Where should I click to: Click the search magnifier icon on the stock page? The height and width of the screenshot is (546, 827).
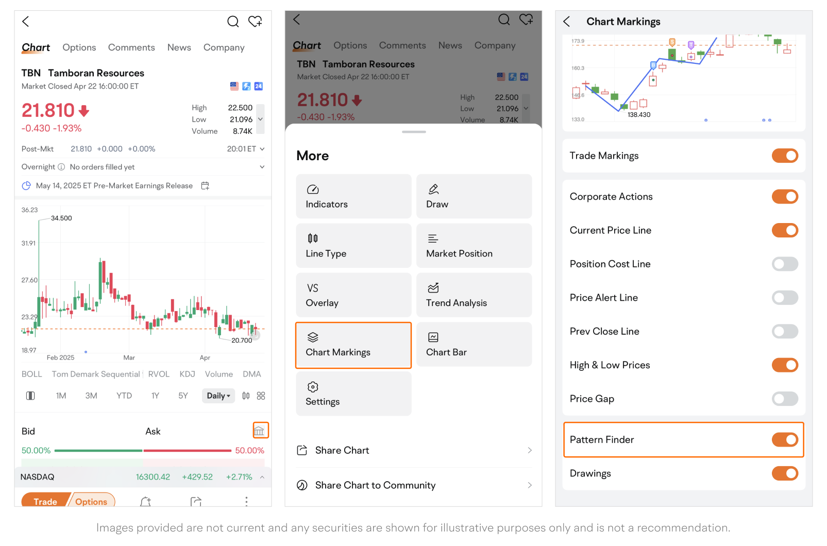tap(233, 22)
